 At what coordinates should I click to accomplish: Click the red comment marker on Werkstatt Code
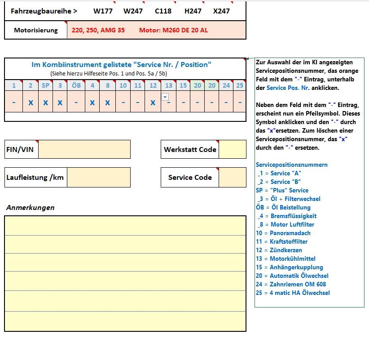tap(217, 142)
